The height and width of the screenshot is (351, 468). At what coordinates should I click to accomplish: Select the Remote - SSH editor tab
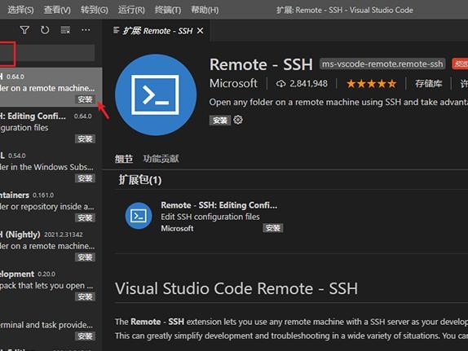click(157, 31)
